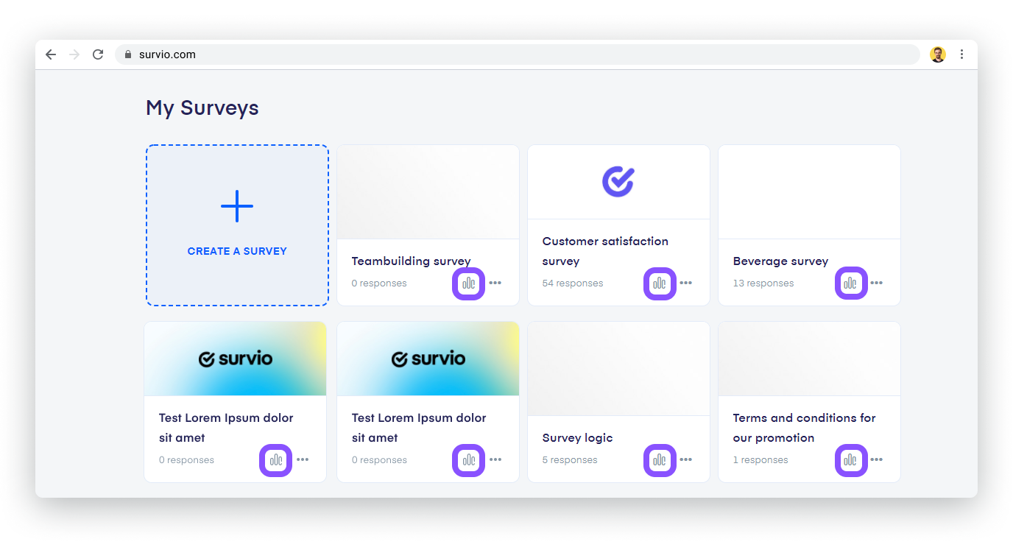The height and width of the screenshot is (550, 1013).
Task: Expand three-dot menu on Beverage survey
Action: pos(877,283)
